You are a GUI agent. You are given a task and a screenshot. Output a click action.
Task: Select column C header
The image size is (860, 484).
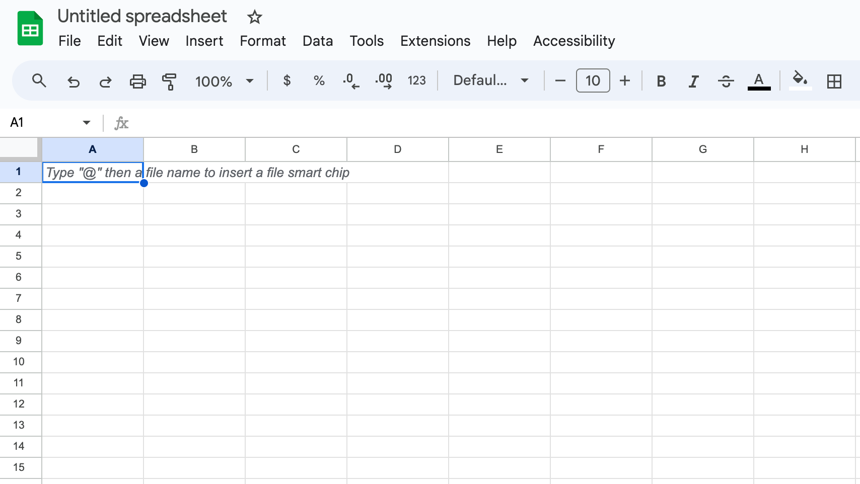click(x=296, y=149)
